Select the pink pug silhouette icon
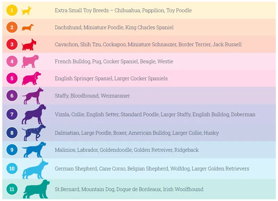278x201 pixels. point(30,61)
